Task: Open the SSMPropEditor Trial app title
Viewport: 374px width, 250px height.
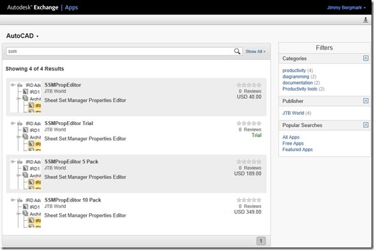Action: (69, 123)
